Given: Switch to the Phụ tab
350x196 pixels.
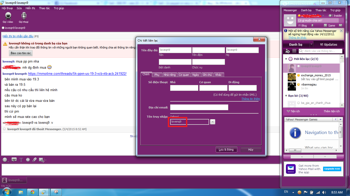Looking at the screenshot, I should click(x=157, y=75).
